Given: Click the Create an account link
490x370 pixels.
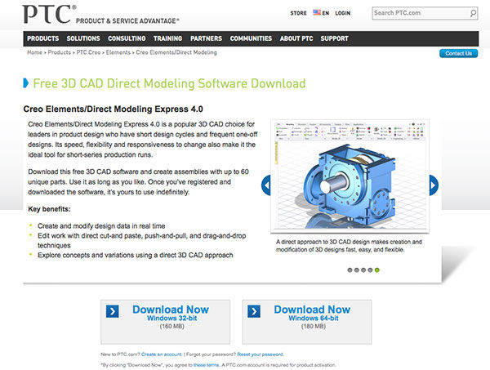Looking at the screenshot, I should [x=161, y=354].
